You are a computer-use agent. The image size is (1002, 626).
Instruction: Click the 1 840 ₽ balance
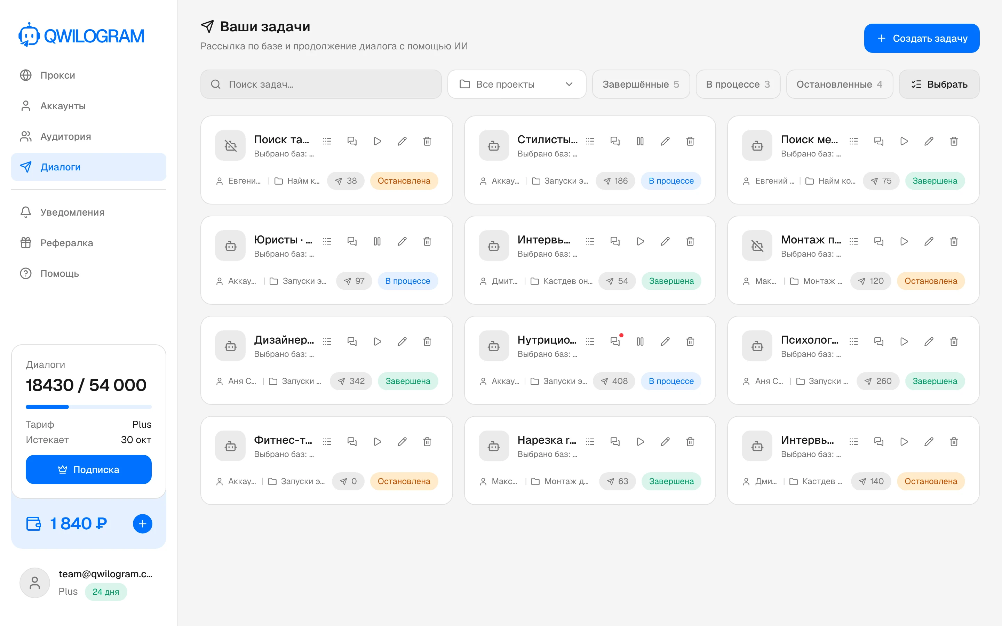pyautogui.click(x=79, y=524)
